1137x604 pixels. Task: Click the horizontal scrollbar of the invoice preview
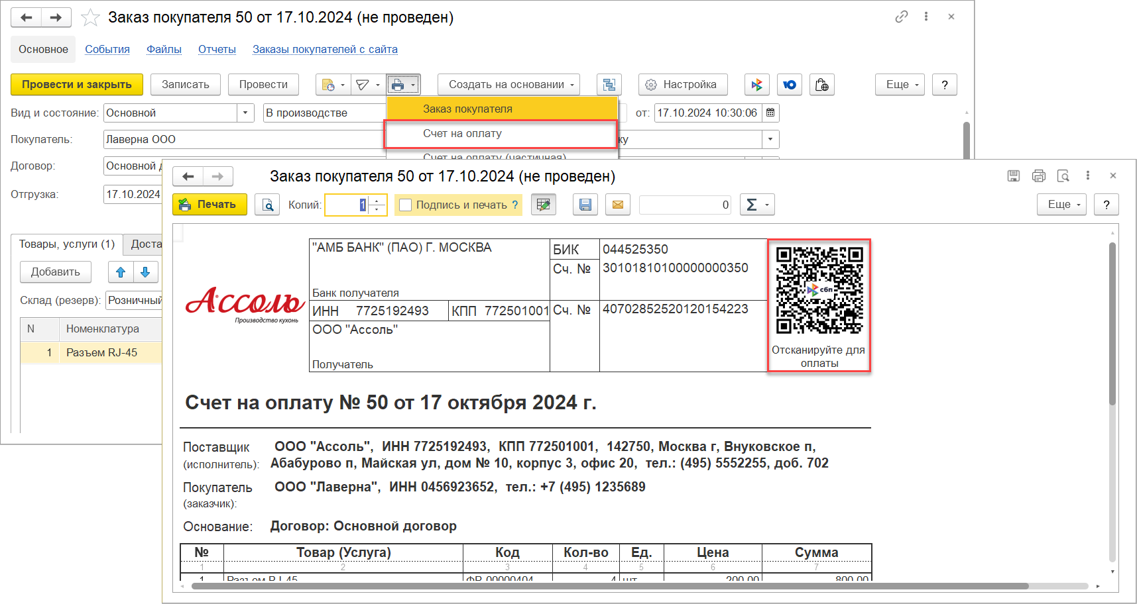pyautogui.click(x=609, y=586)
